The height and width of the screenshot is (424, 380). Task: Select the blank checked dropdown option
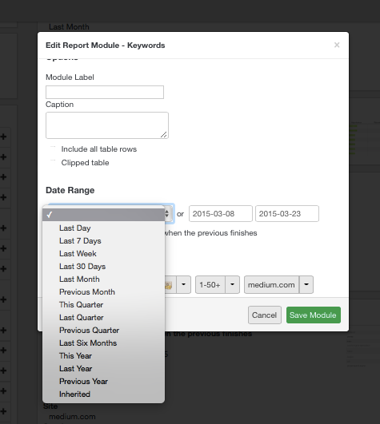[103, 215]
